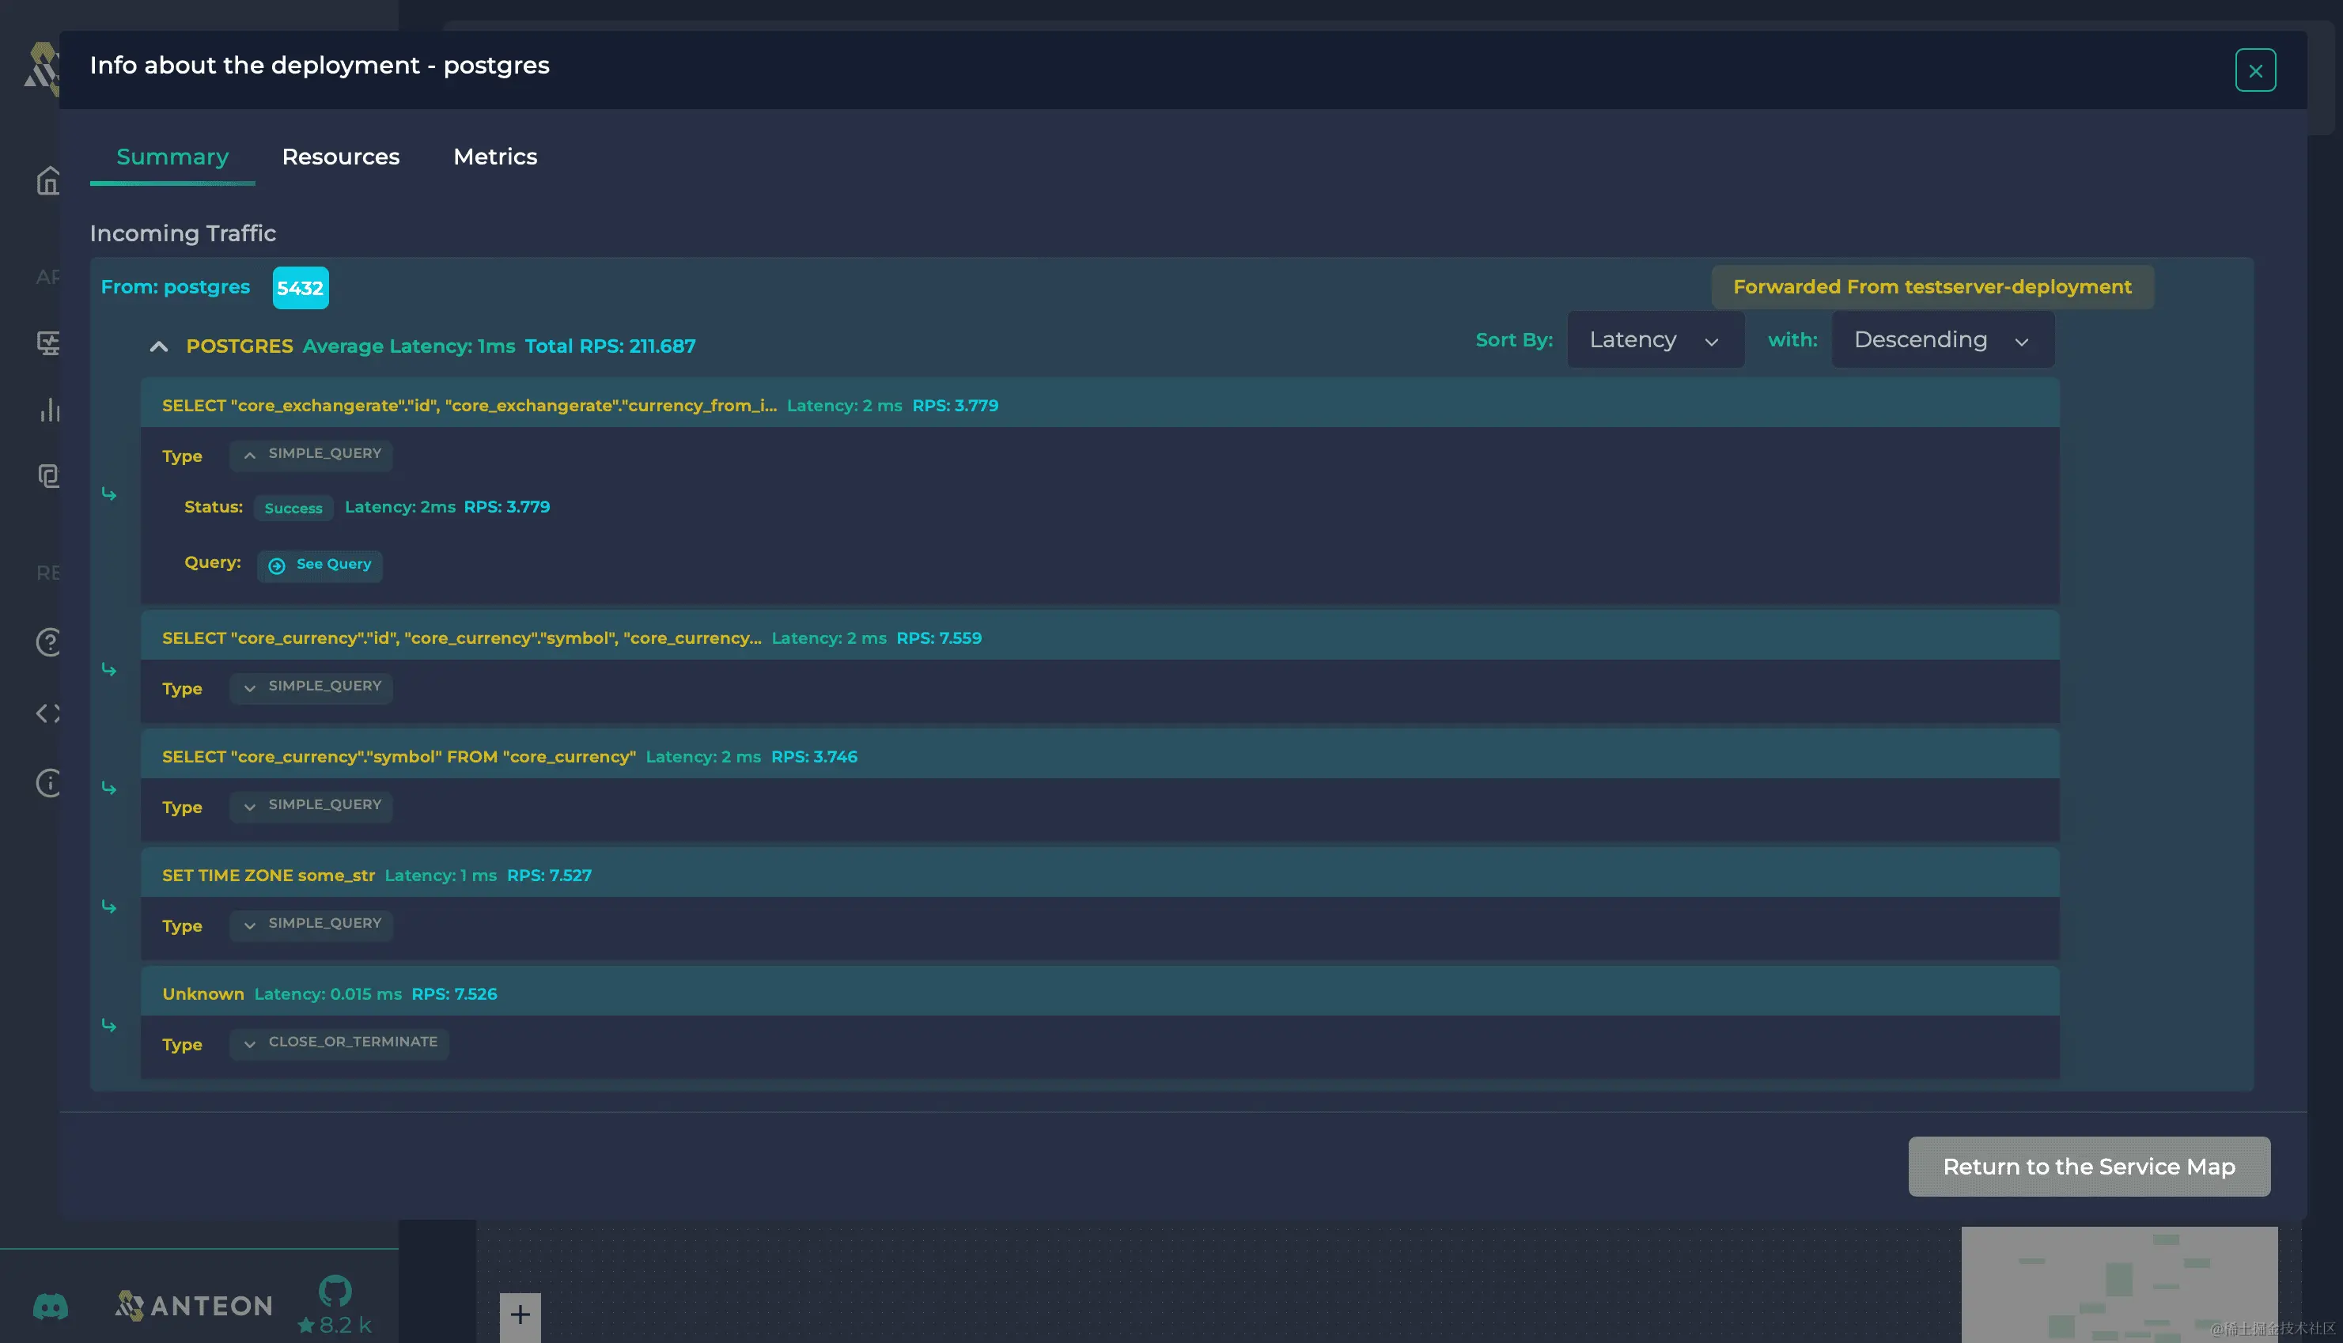Open the Sort By Latency dropdown
Image resolution: width=2343 pixels, height=1343 pixels.
(x=1655, y=340)
